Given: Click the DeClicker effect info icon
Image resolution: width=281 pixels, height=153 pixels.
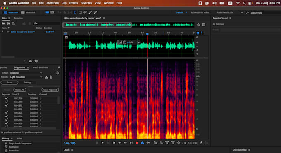Looking at the screenshot, I should tap(57, 73).
